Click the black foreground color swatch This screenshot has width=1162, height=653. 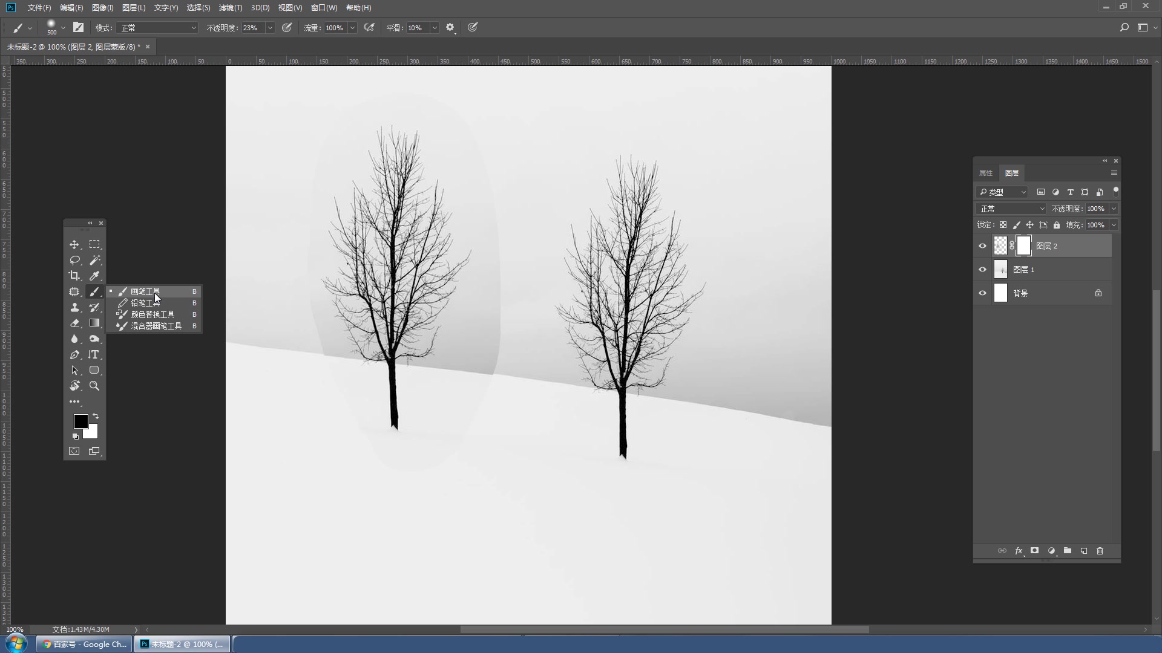pos(81,421)
